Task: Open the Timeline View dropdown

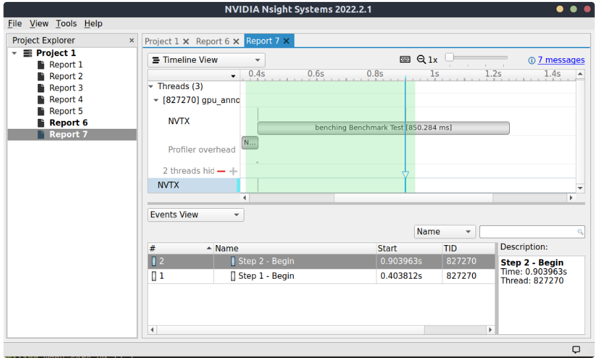Action: tap(206, 60)
